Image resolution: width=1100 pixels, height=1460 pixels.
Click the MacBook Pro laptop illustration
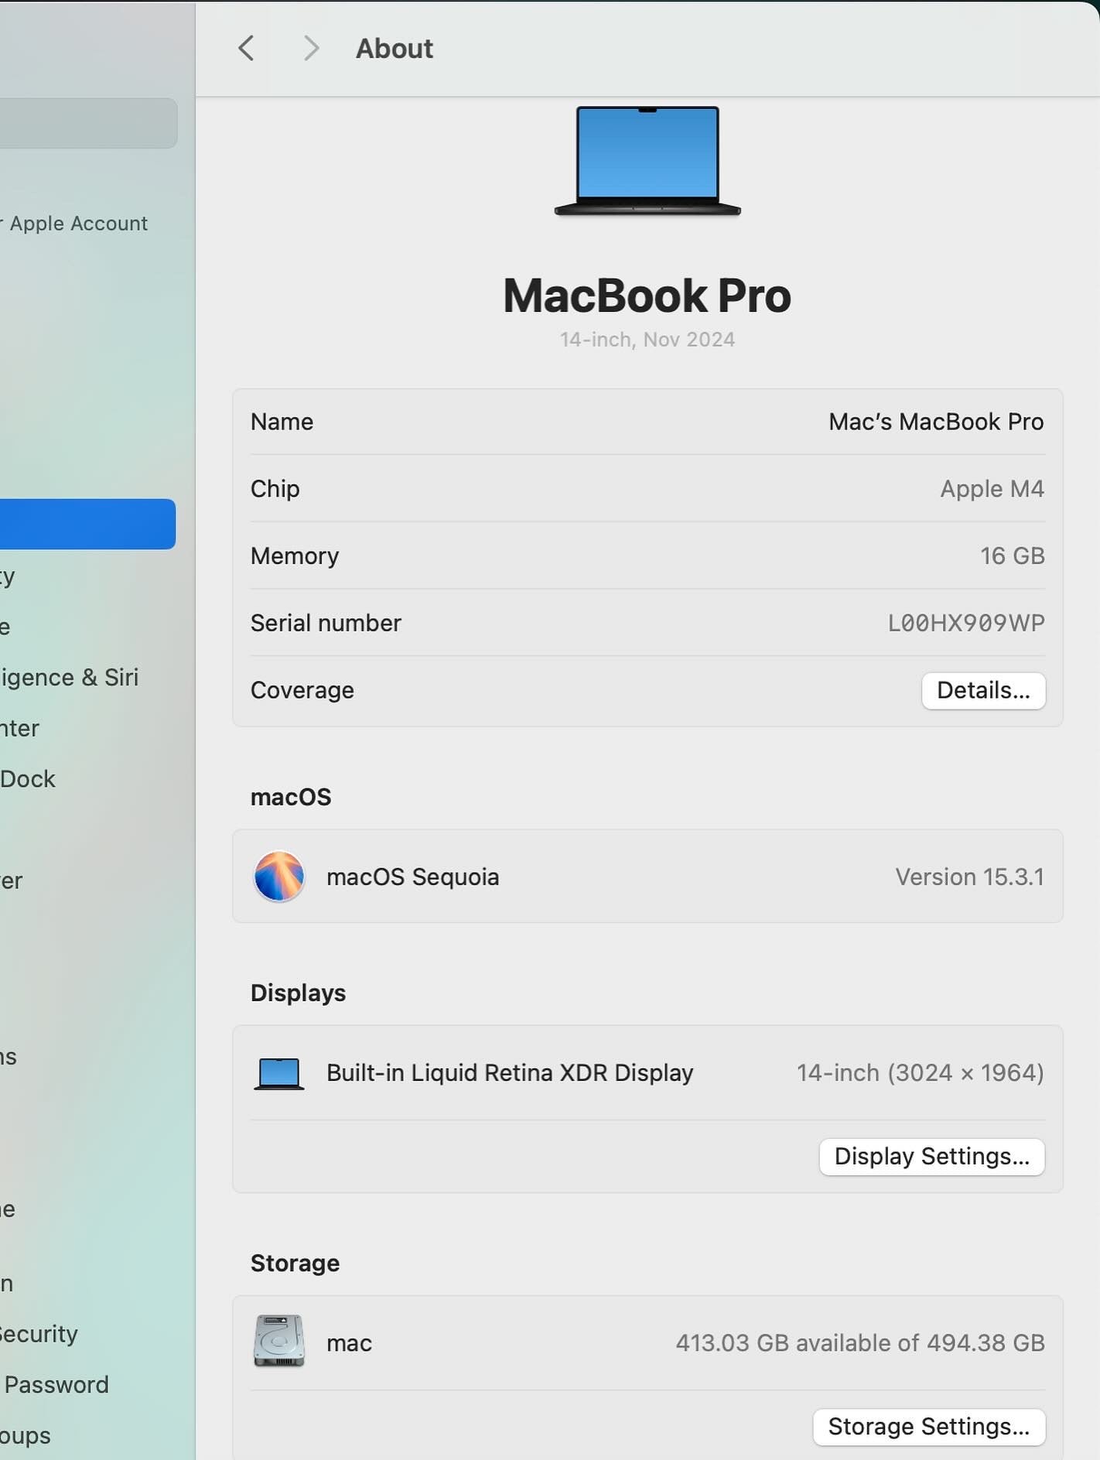[x=647, y=161]
